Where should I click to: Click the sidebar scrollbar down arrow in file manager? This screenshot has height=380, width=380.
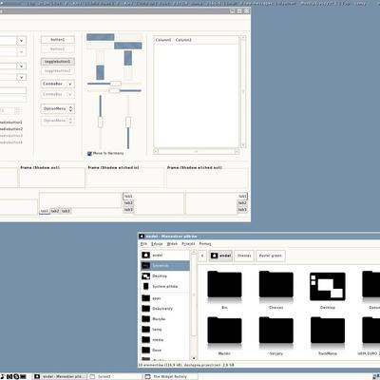pyautogui.click(x=194, y=358)
